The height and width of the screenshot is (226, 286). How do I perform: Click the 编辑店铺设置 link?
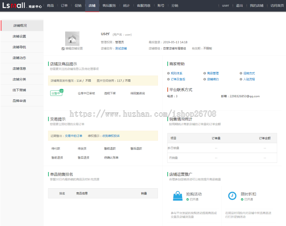pos(74,49)
